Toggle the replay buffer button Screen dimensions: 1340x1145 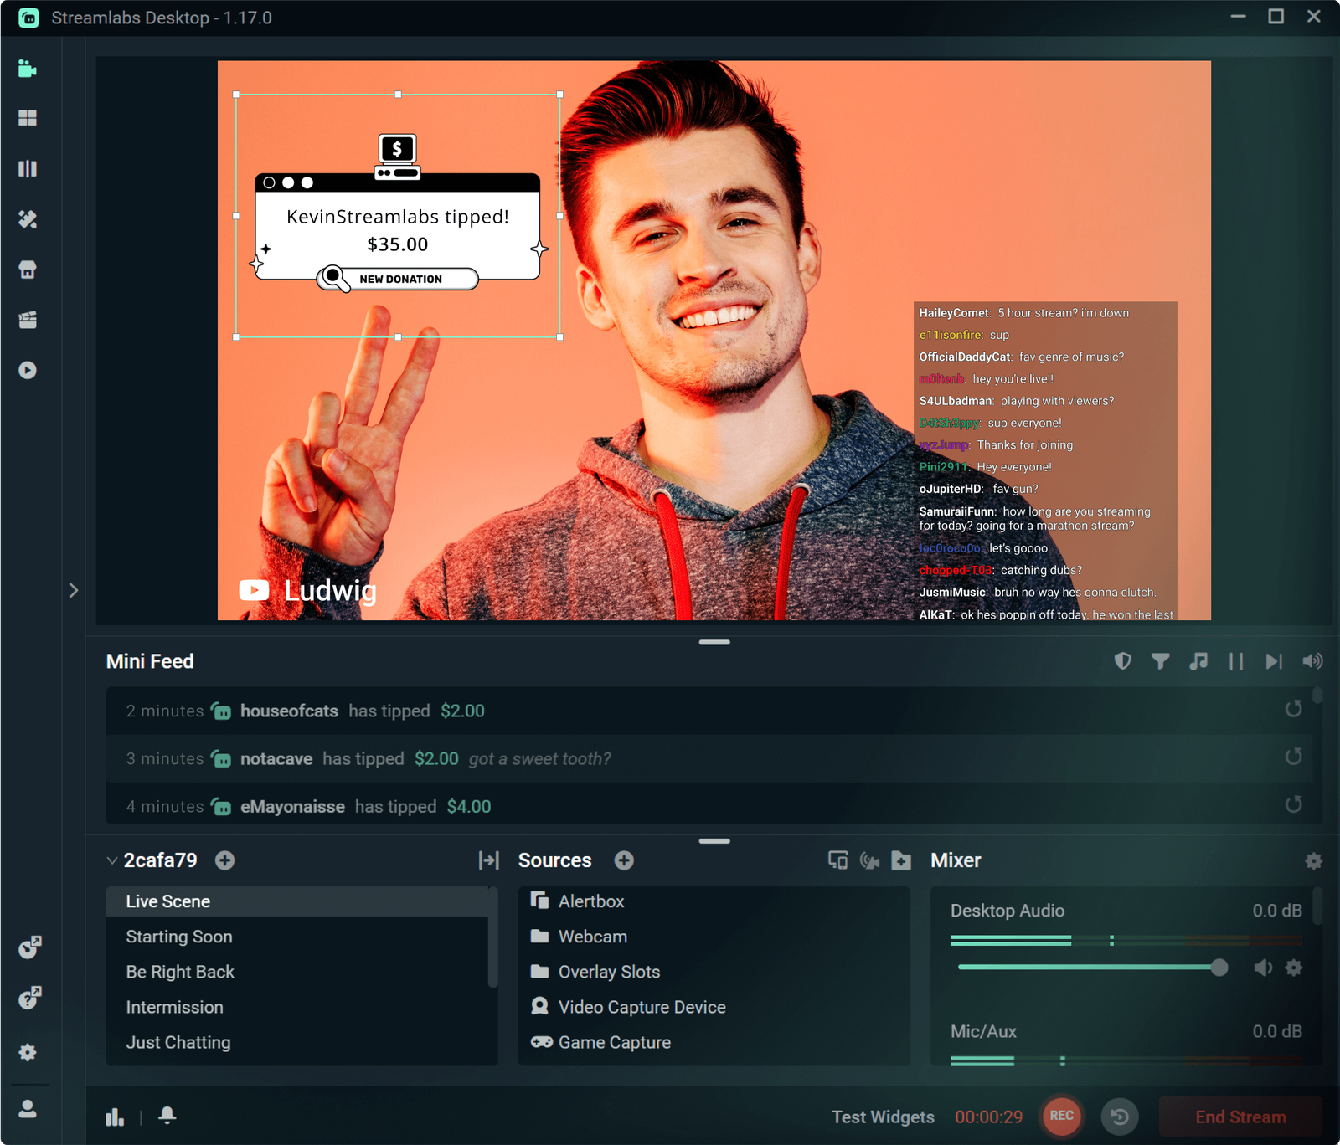(1120, 1117)
